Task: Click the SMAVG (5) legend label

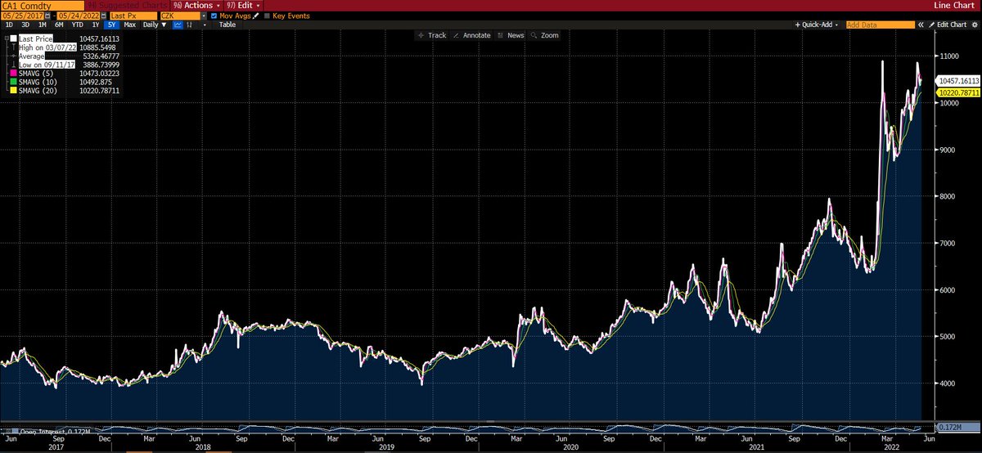Action: click(35, 73)
